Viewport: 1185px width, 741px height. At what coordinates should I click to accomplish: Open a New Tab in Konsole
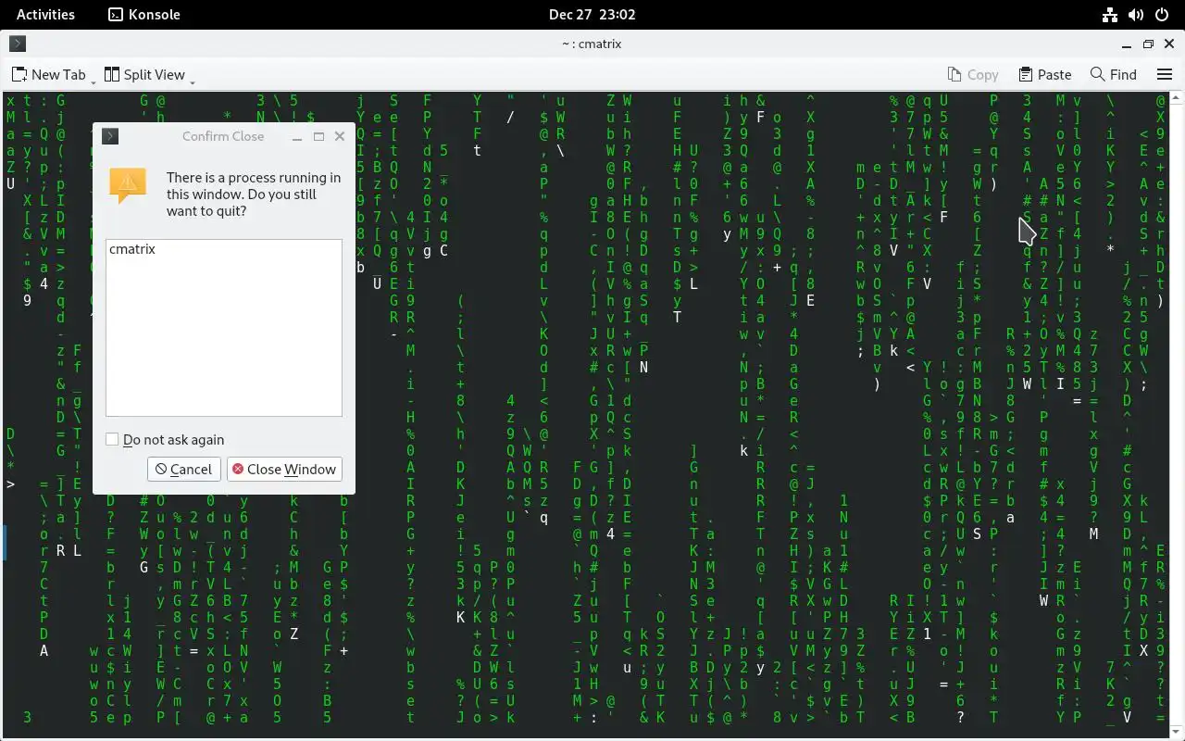(48, 74)
